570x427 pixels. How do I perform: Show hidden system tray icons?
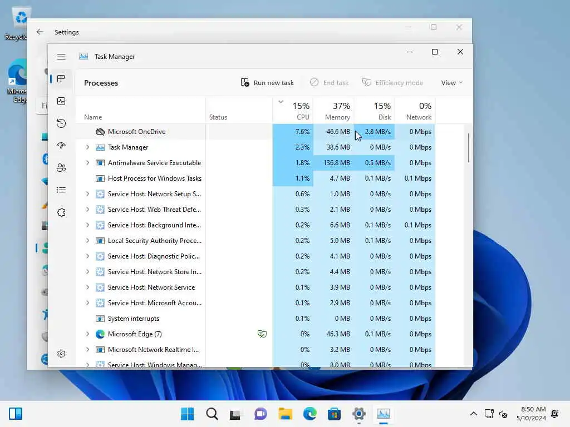pyautogui.click(x=473, y=414)
